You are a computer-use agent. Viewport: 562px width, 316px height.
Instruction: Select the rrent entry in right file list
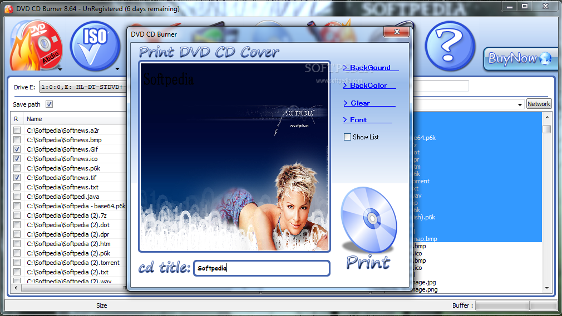422,181
